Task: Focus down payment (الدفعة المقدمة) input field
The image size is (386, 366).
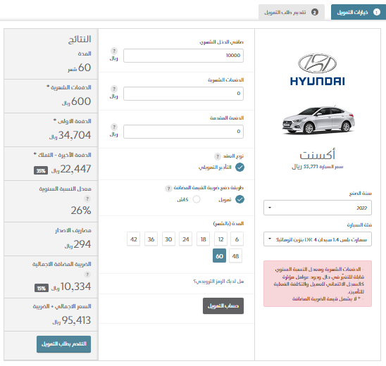Action: click(x=183, y=132)
